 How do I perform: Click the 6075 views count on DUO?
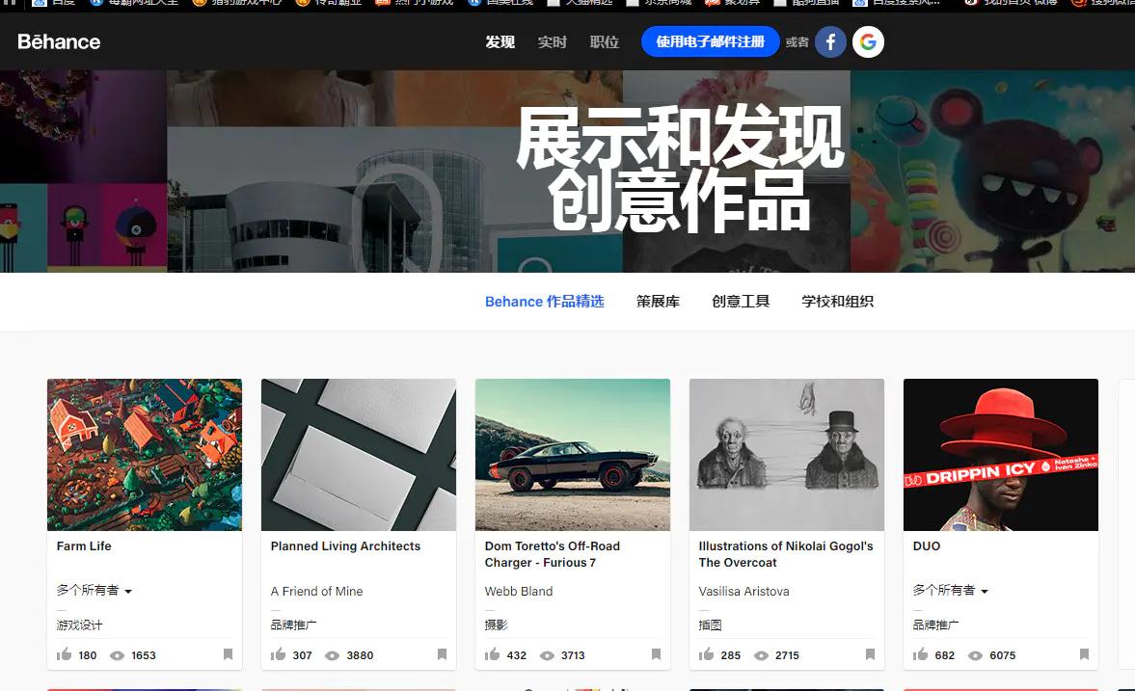click(1003, 655)
